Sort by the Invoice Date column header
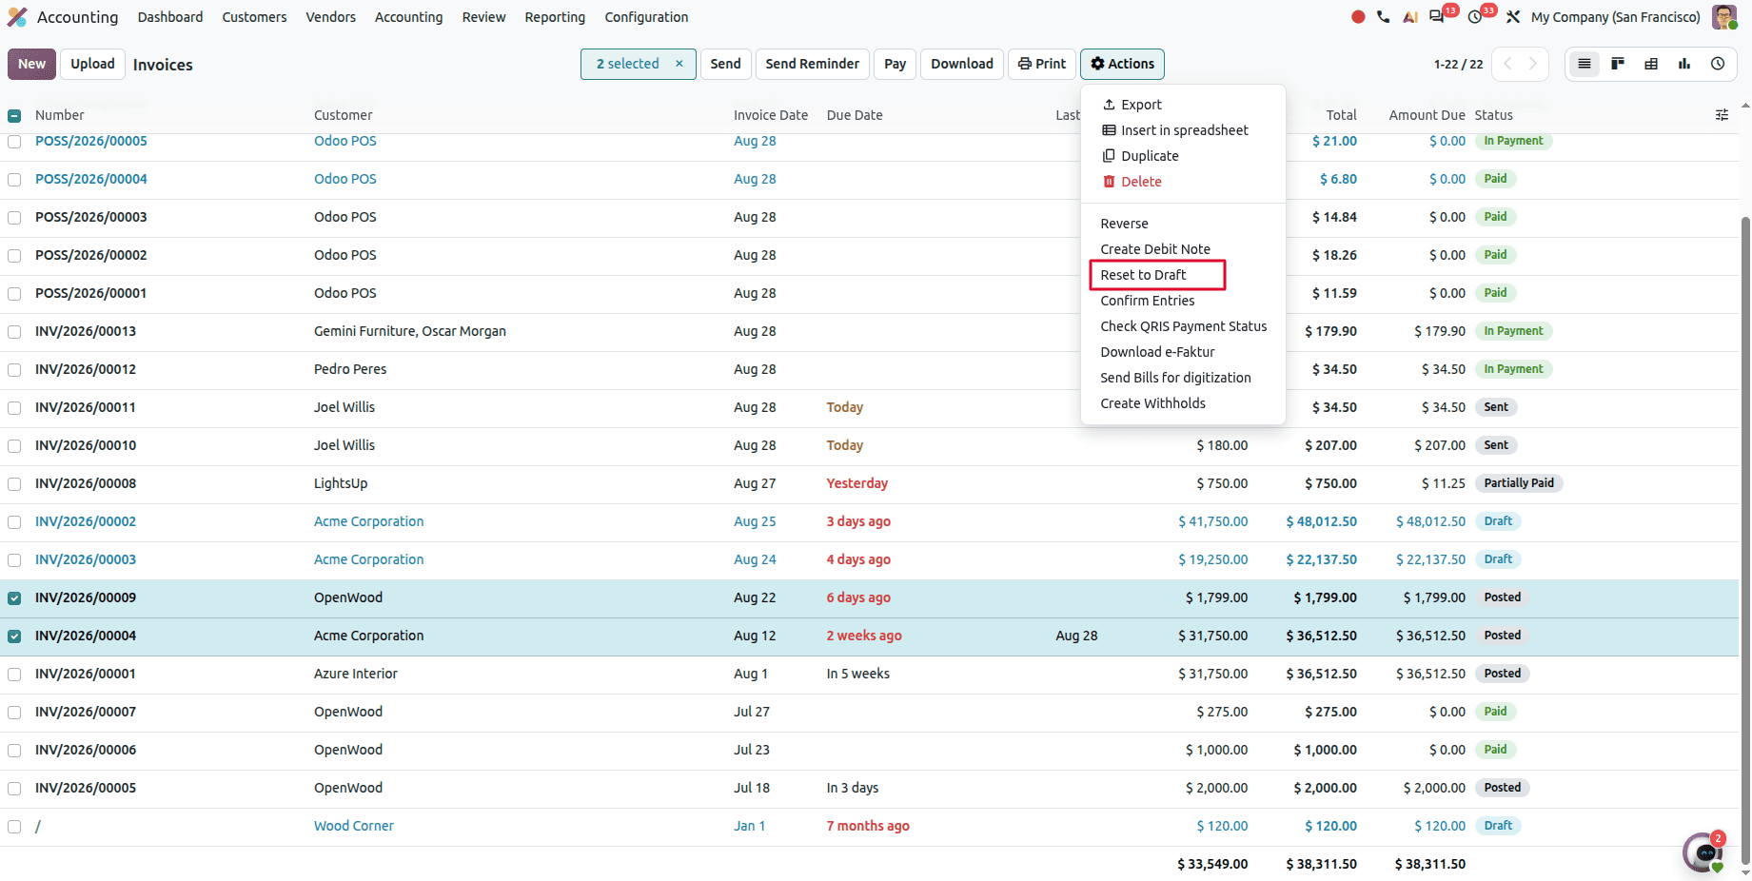Viewport: 1752px width, 881px height. pyautogui.click(x=770, y=115)
